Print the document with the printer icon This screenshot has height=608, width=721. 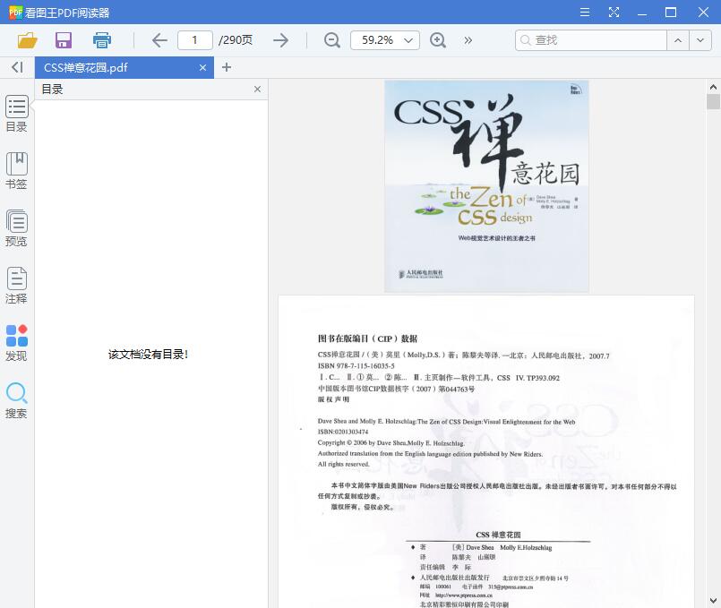(x=101, y=40)
